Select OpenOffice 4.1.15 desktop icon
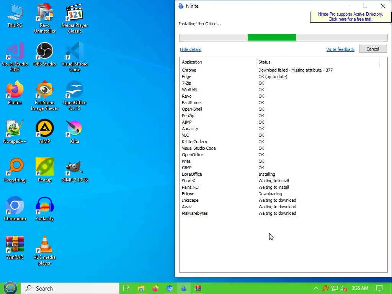This screenshot has width=392, height=294. tap(75, 95)
